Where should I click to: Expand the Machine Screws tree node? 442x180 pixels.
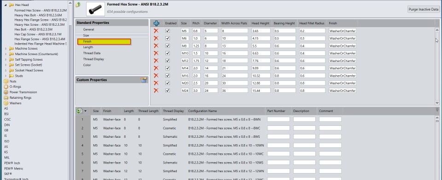point(6,48)
